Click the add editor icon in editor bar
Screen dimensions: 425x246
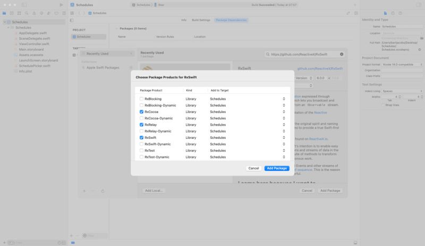[x=356, y=13]
